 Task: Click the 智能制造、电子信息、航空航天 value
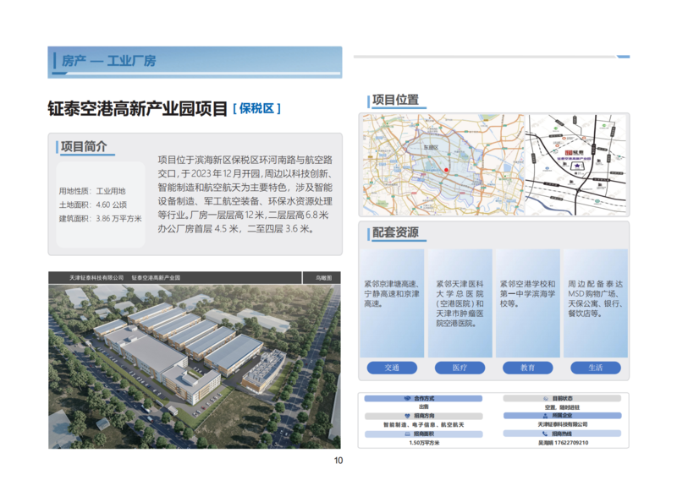tap(424, 425)
